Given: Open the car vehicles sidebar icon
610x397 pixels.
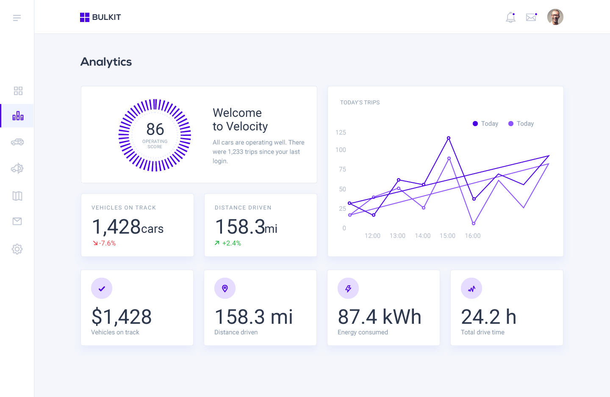Looking at the screenshot, I should click(x=17, y=142).
